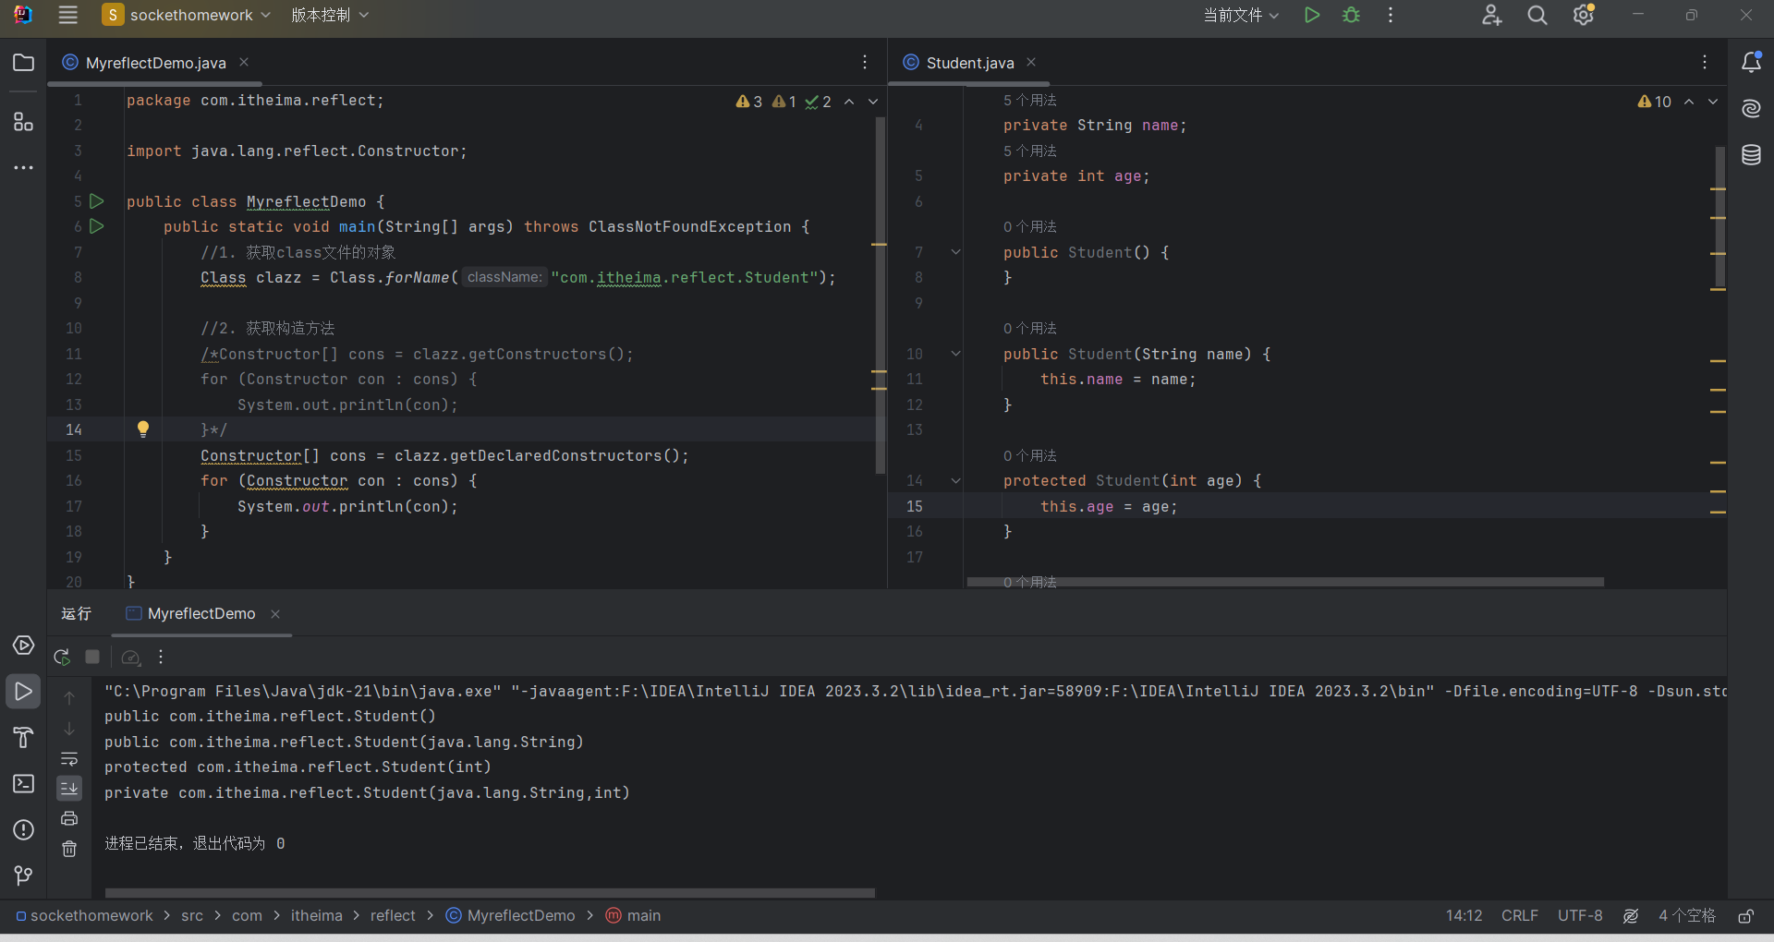Open the Code With Me user icon
Image resolution: width=1774 pixels, height=942 pixels.
(x=1491, y=15)
